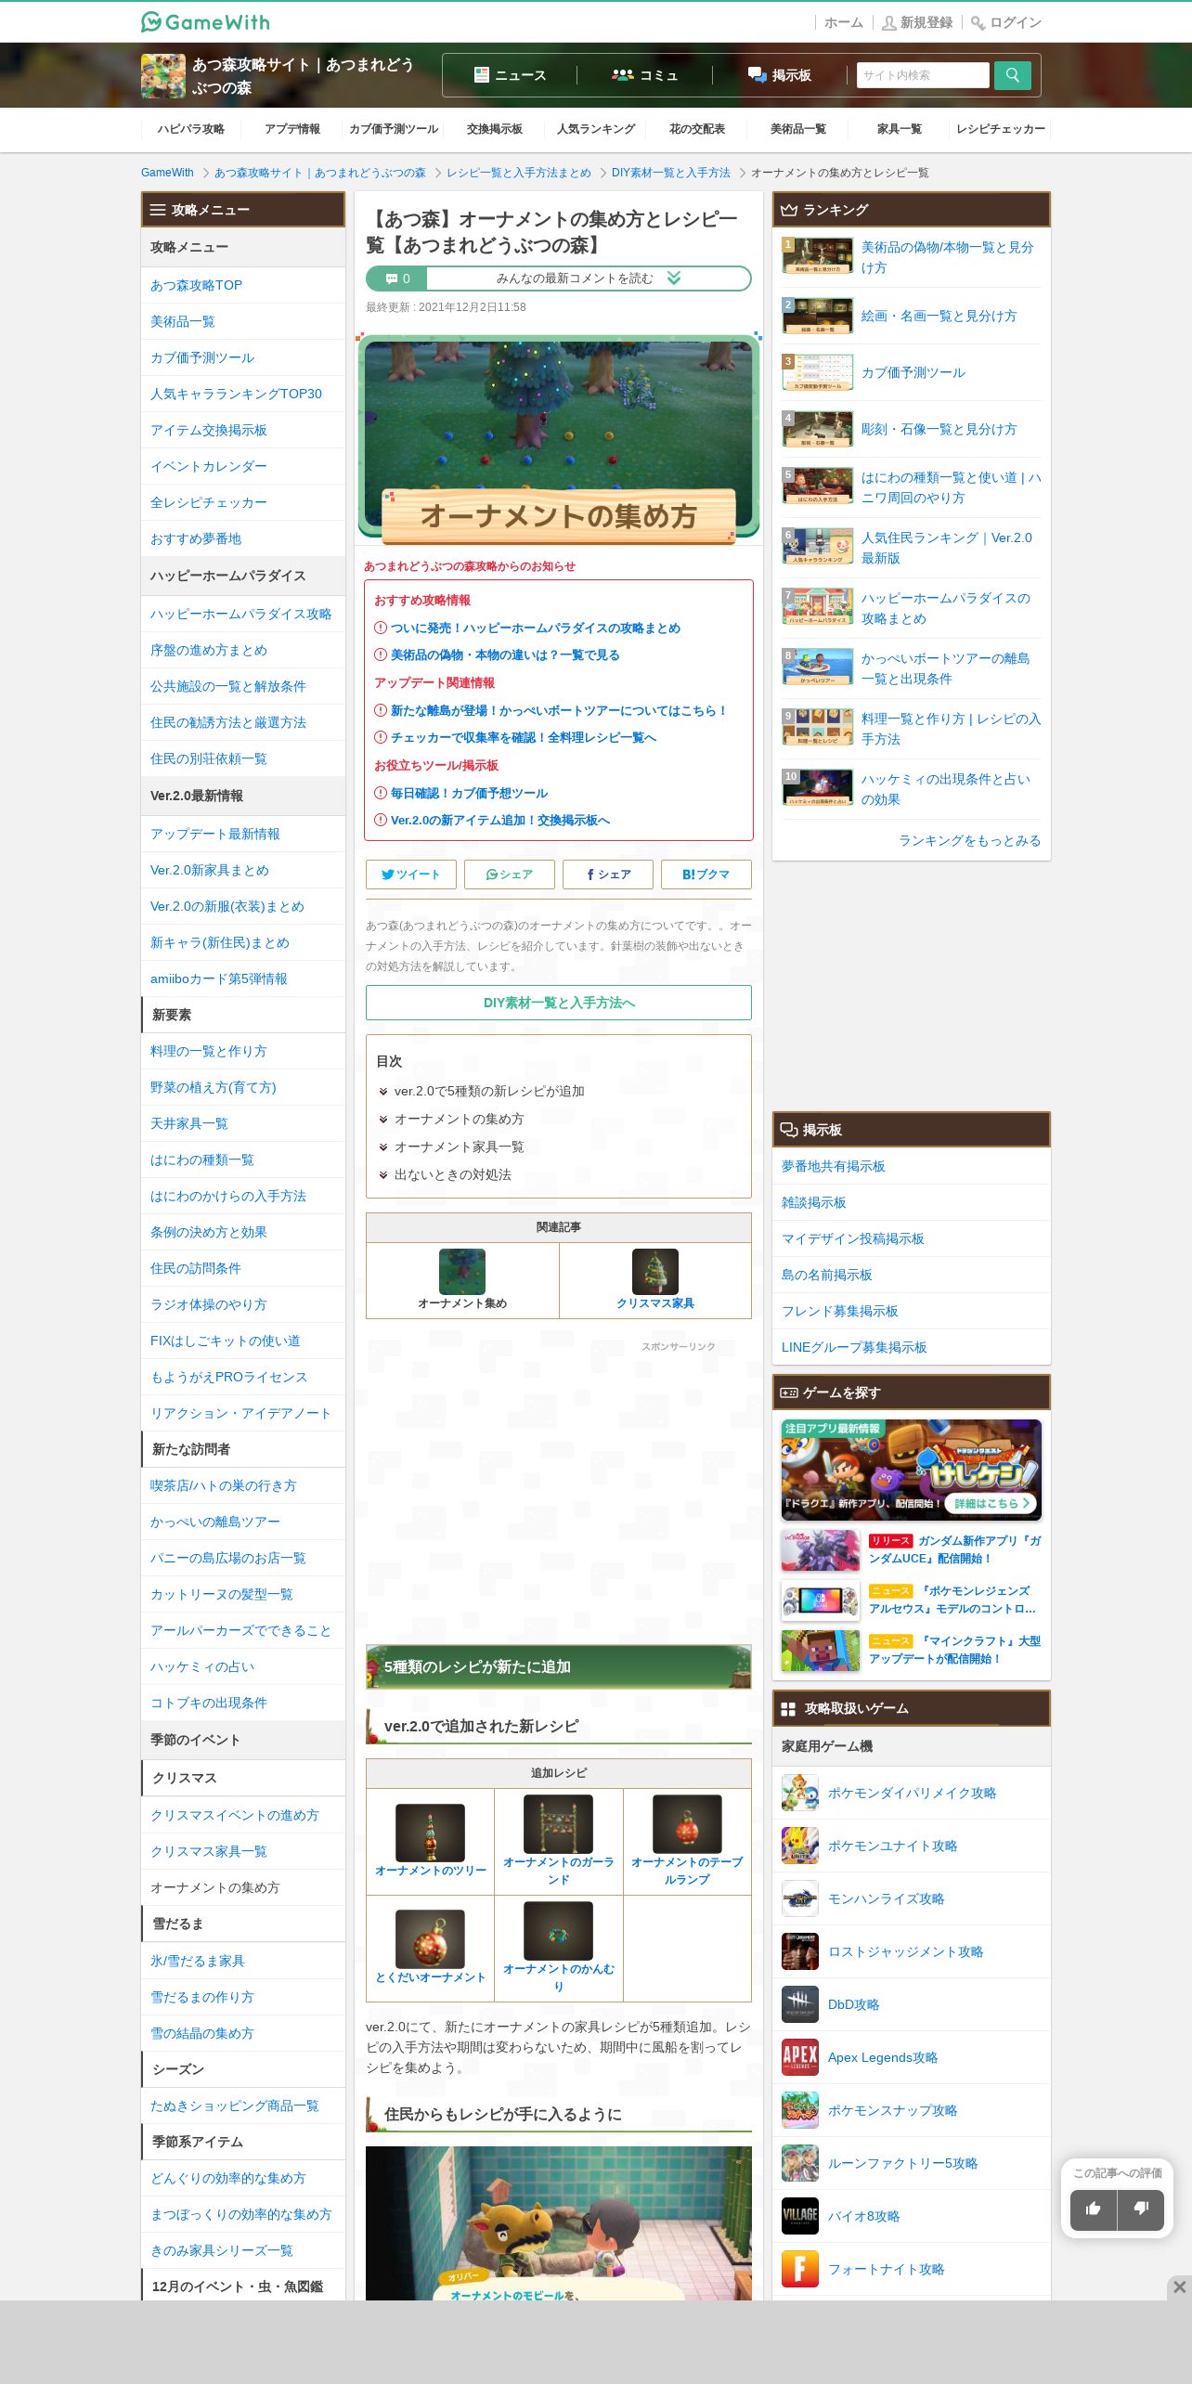Jump to ver.2.0で5種類の新レシピが追加 section
1192x2384 pixels.
[489, 1091]
